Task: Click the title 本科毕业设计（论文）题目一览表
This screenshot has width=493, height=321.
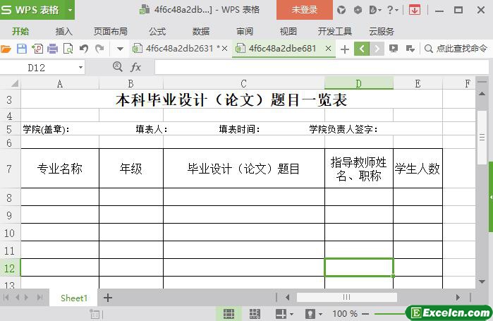Action: (x=231, y=100)
